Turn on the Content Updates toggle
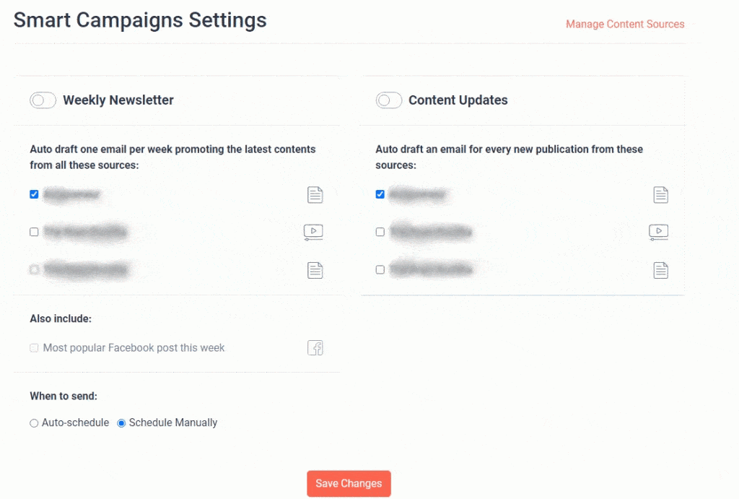The width and height of the screenshot is (739, 499). click(x=389, y=100)
